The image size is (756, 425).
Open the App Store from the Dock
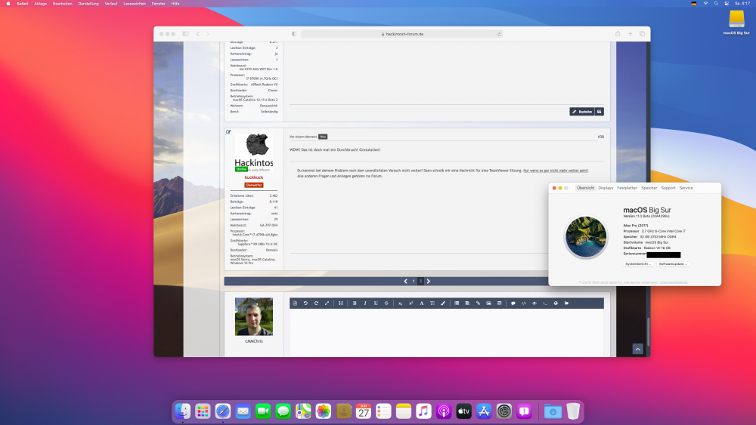pyautogui.click(x=484, y=411)
